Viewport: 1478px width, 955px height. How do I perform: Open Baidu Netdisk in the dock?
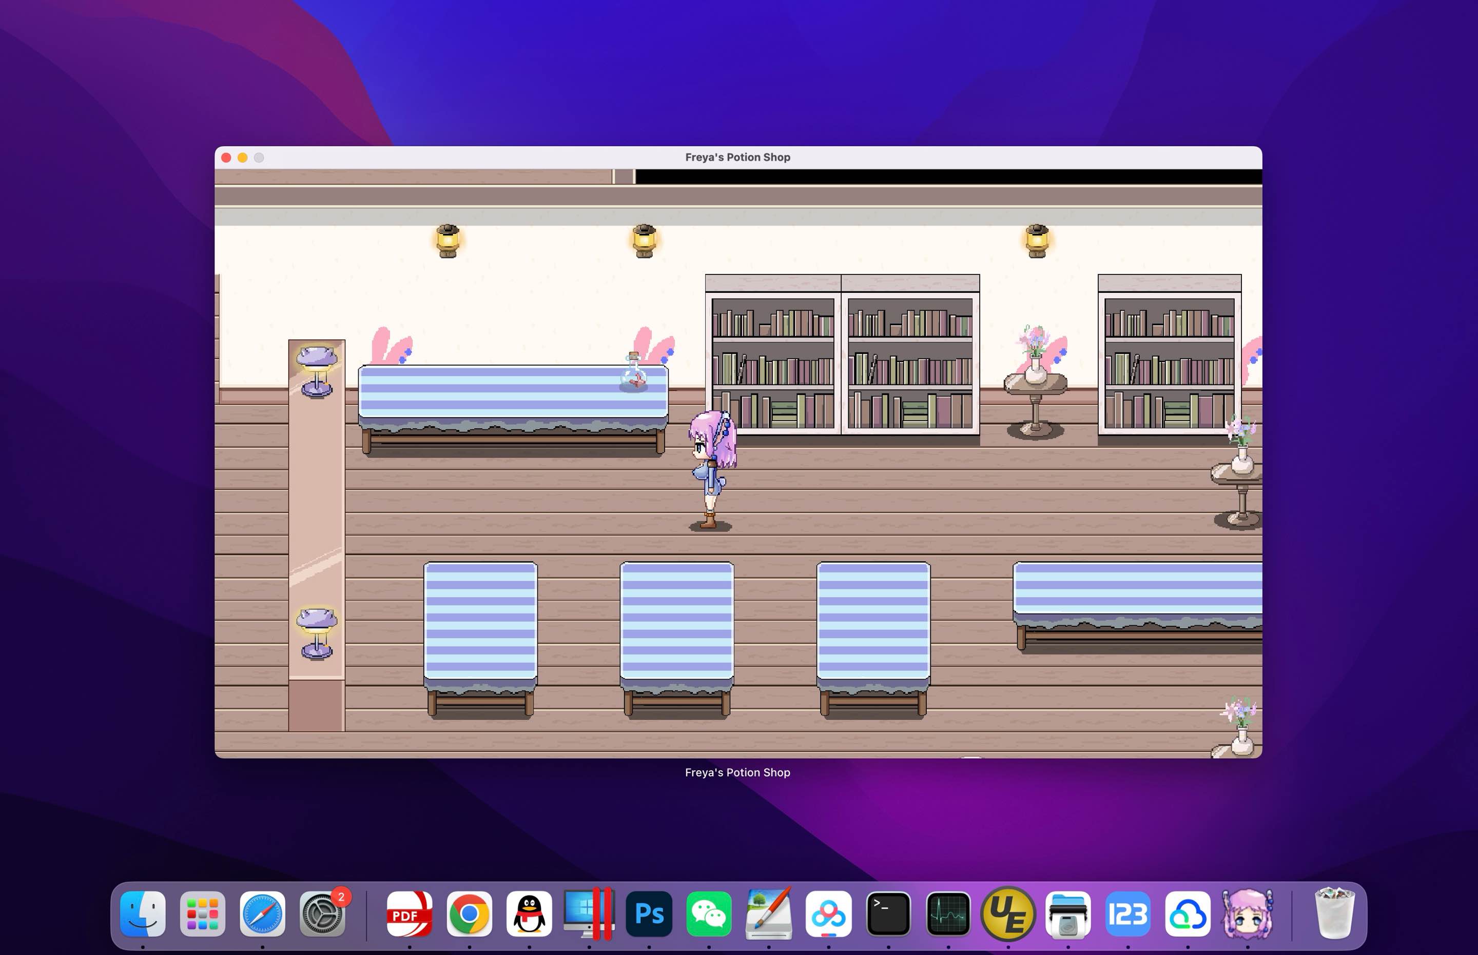(828, 913)
